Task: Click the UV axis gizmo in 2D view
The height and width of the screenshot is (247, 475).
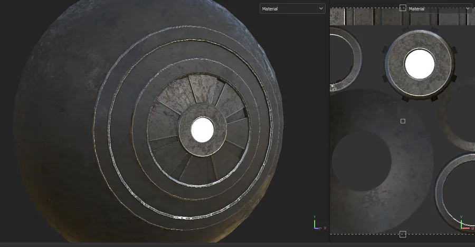Action: tap(467, 223)
